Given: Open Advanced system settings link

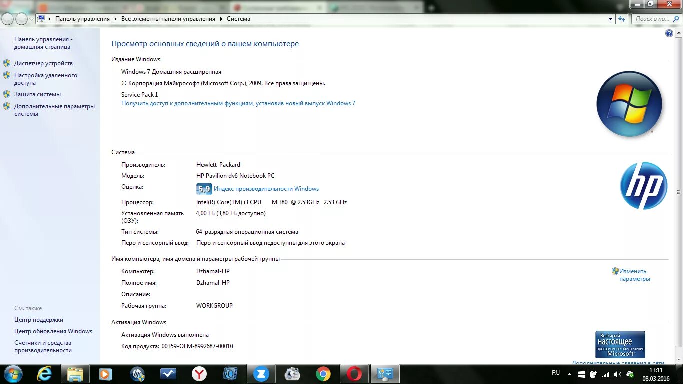Looking at the screenshot, I should [54, 110].
